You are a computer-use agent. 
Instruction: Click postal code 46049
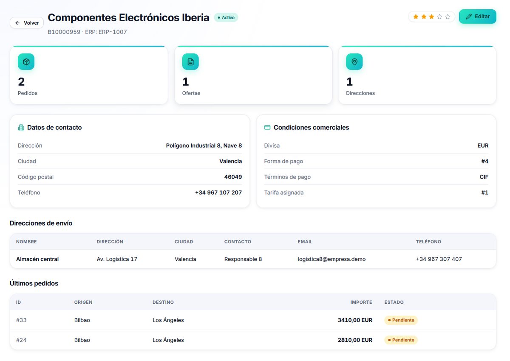click(233, 177)
